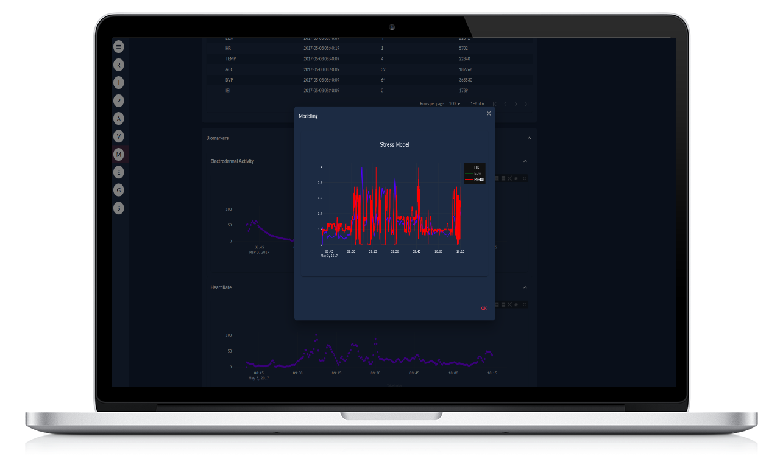Screen dimensions: 780x456
Task: Click the ACC row label in table
Action: (229, 69)
